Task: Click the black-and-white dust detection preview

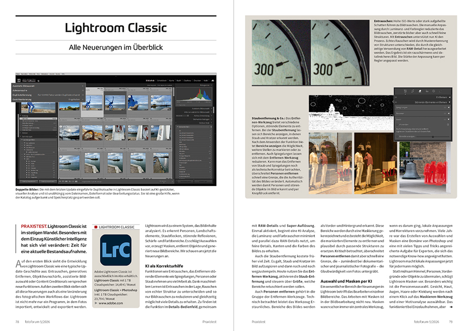Action: click(x=351, y=113)
